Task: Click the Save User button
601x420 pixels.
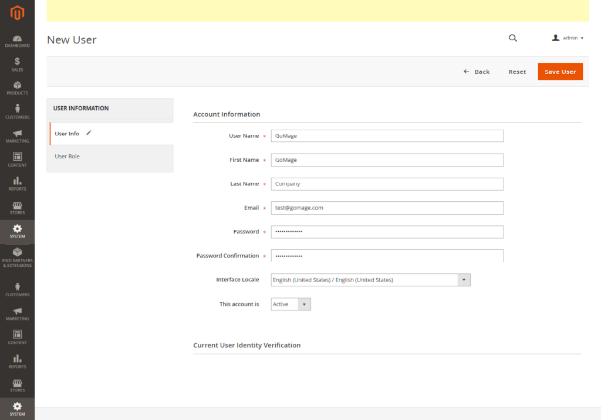Action: point(560,72)
